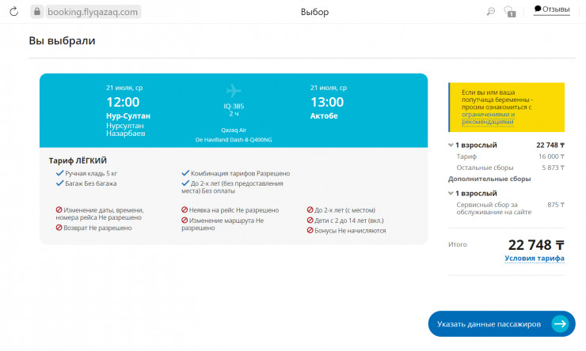The width and height of the screenshot is (586, 351).
Task: Open the Отзывы feedback tab
Action: click(552, 9)
